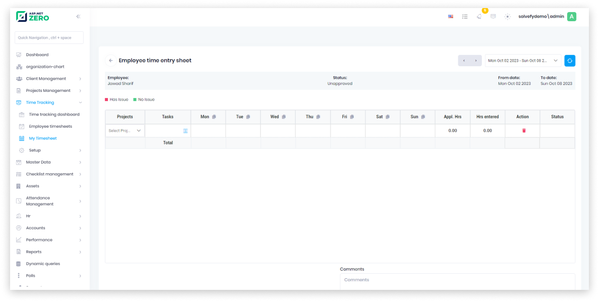Open the chat messages icon in header
Viewport: 599px width, 302px height.
493,17
